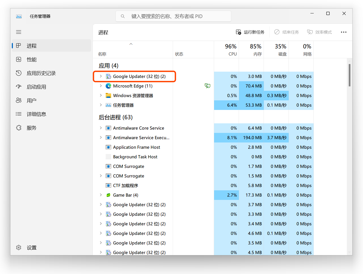Open the Processes page from sidebar
The height and width of the screenshot is (274, 363).
(x=51, y=46)
